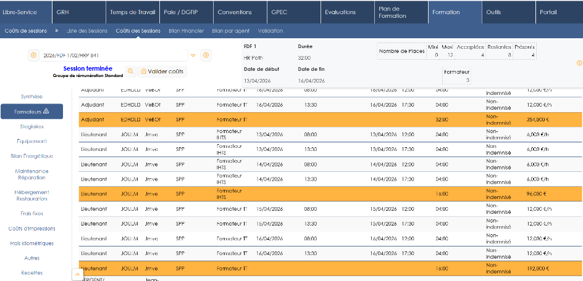Open the Synthèse section
The width and height of the screenshot is (583, 281).
click(x=31, y=97)
